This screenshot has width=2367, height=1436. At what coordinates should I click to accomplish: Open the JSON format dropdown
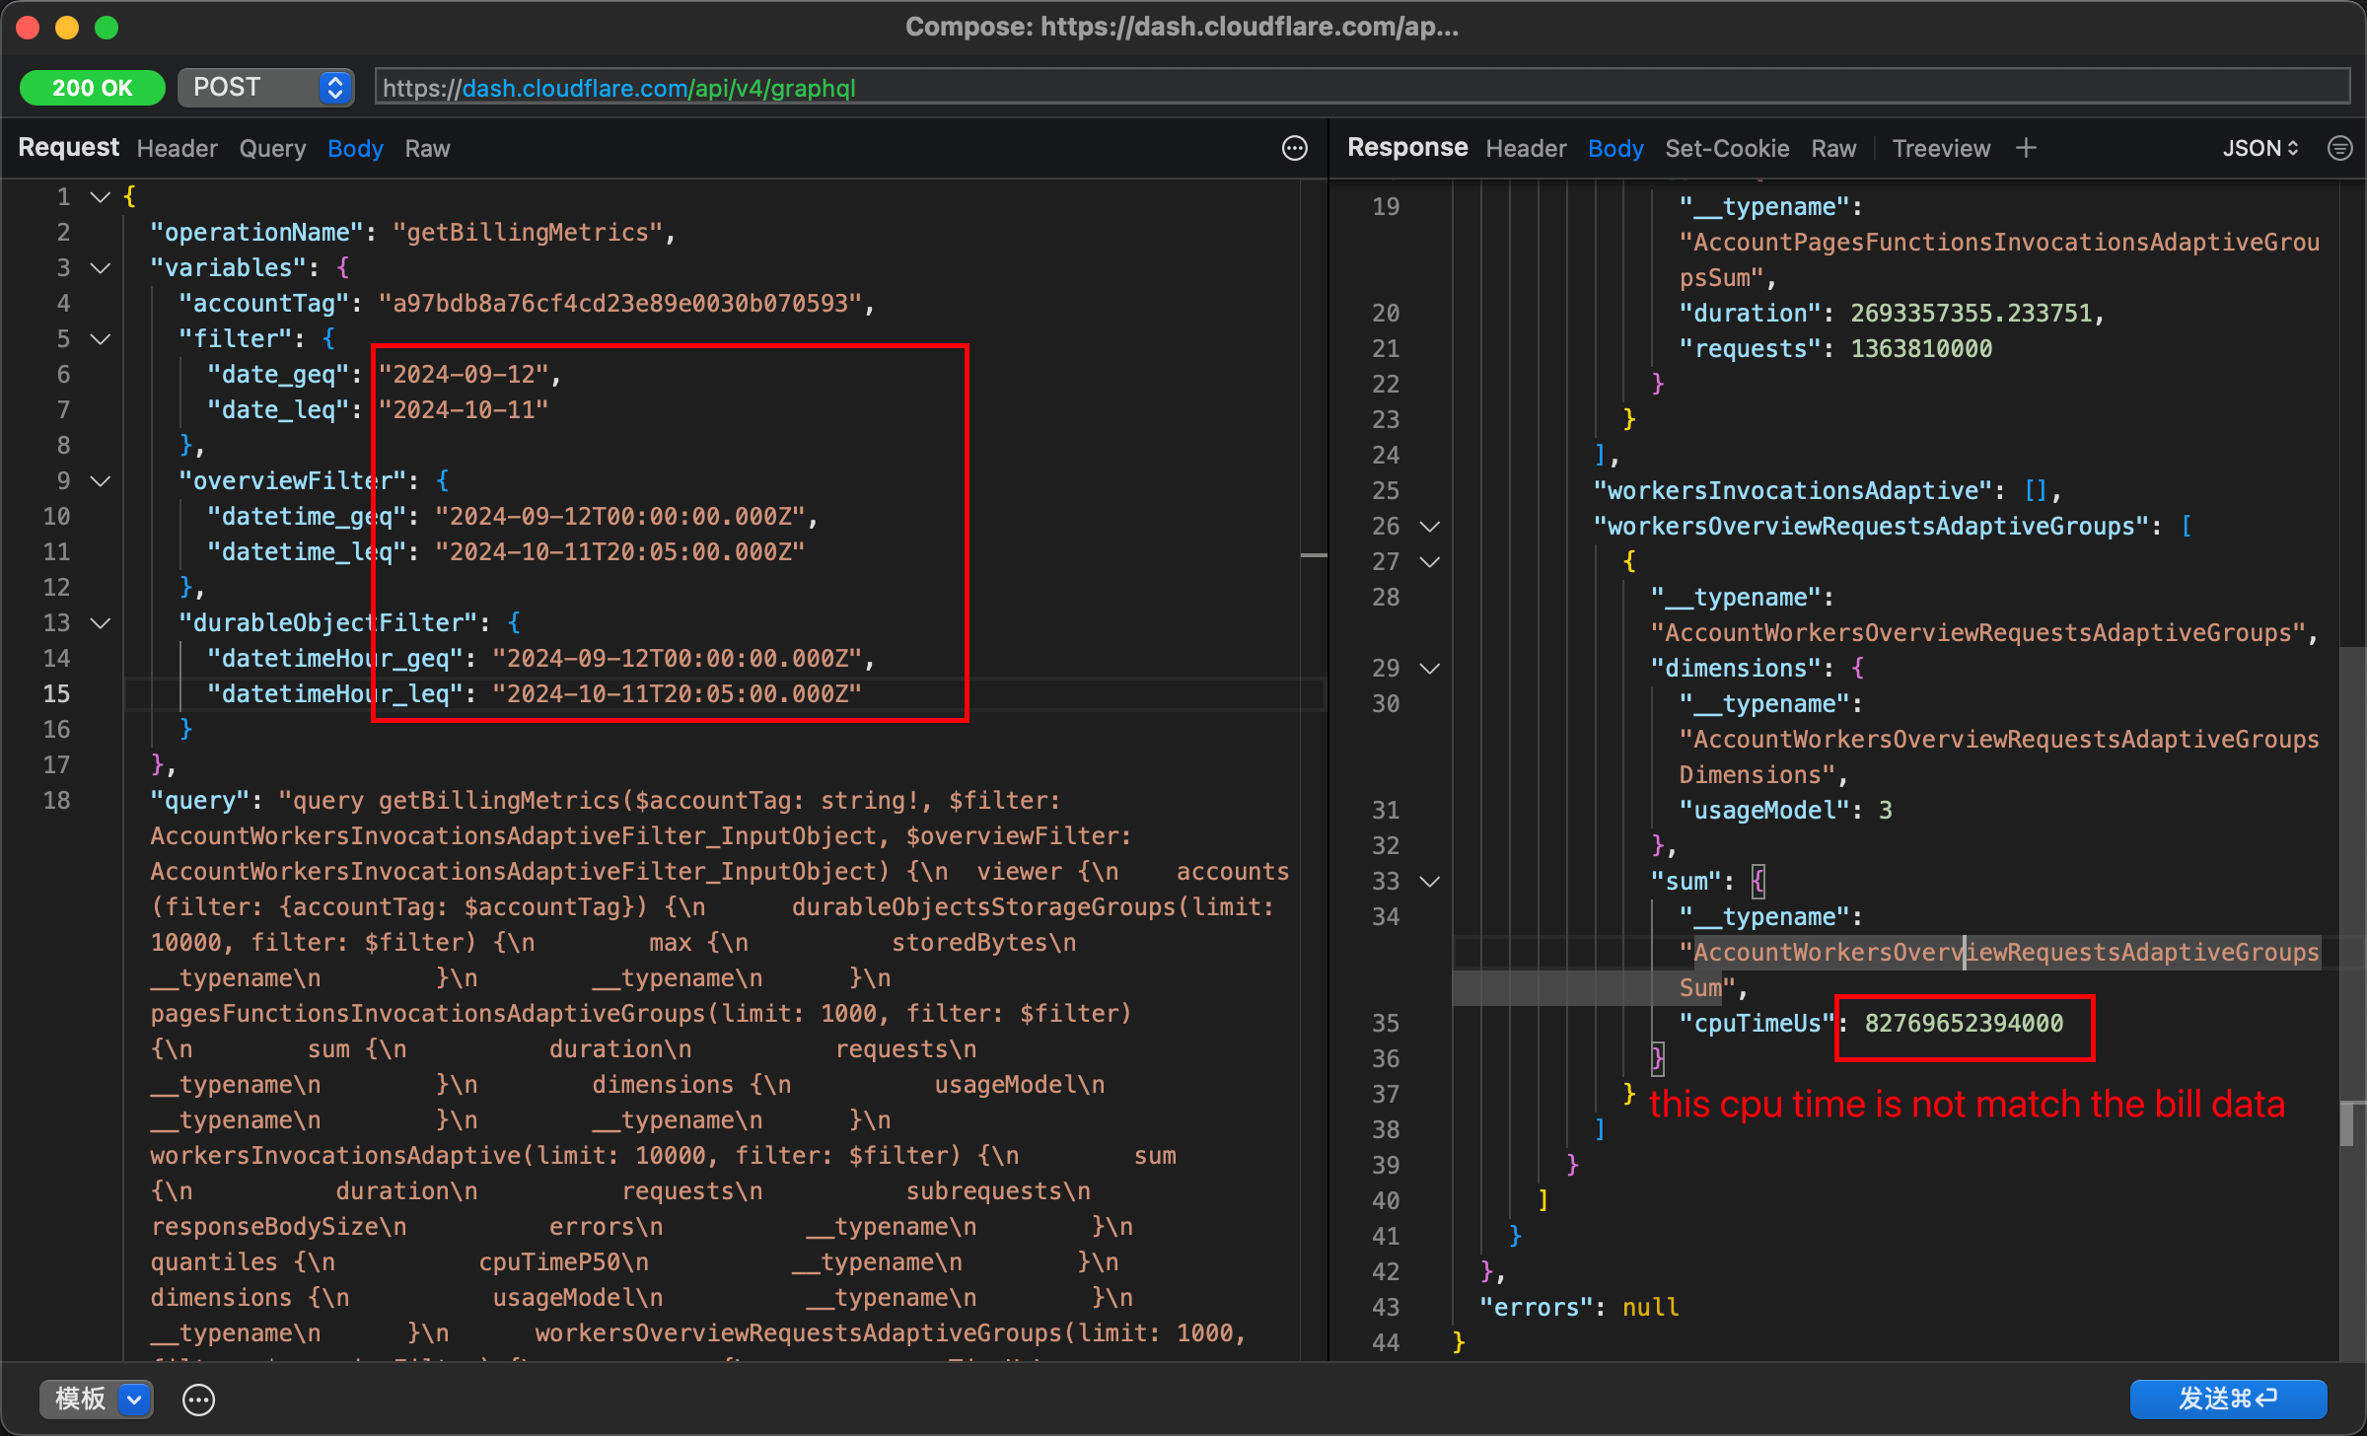2259,148
